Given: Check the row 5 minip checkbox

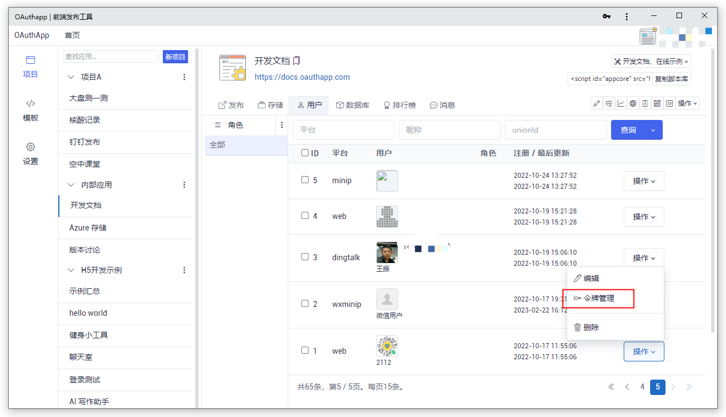Looking at the screenshot, I should click(x=305, y=180).
